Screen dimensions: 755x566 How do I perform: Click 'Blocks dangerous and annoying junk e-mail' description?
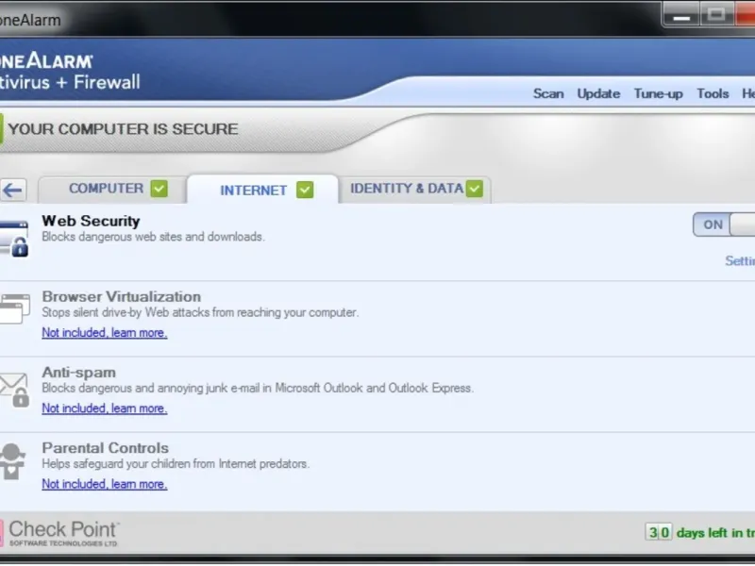(x=258, y=388)
